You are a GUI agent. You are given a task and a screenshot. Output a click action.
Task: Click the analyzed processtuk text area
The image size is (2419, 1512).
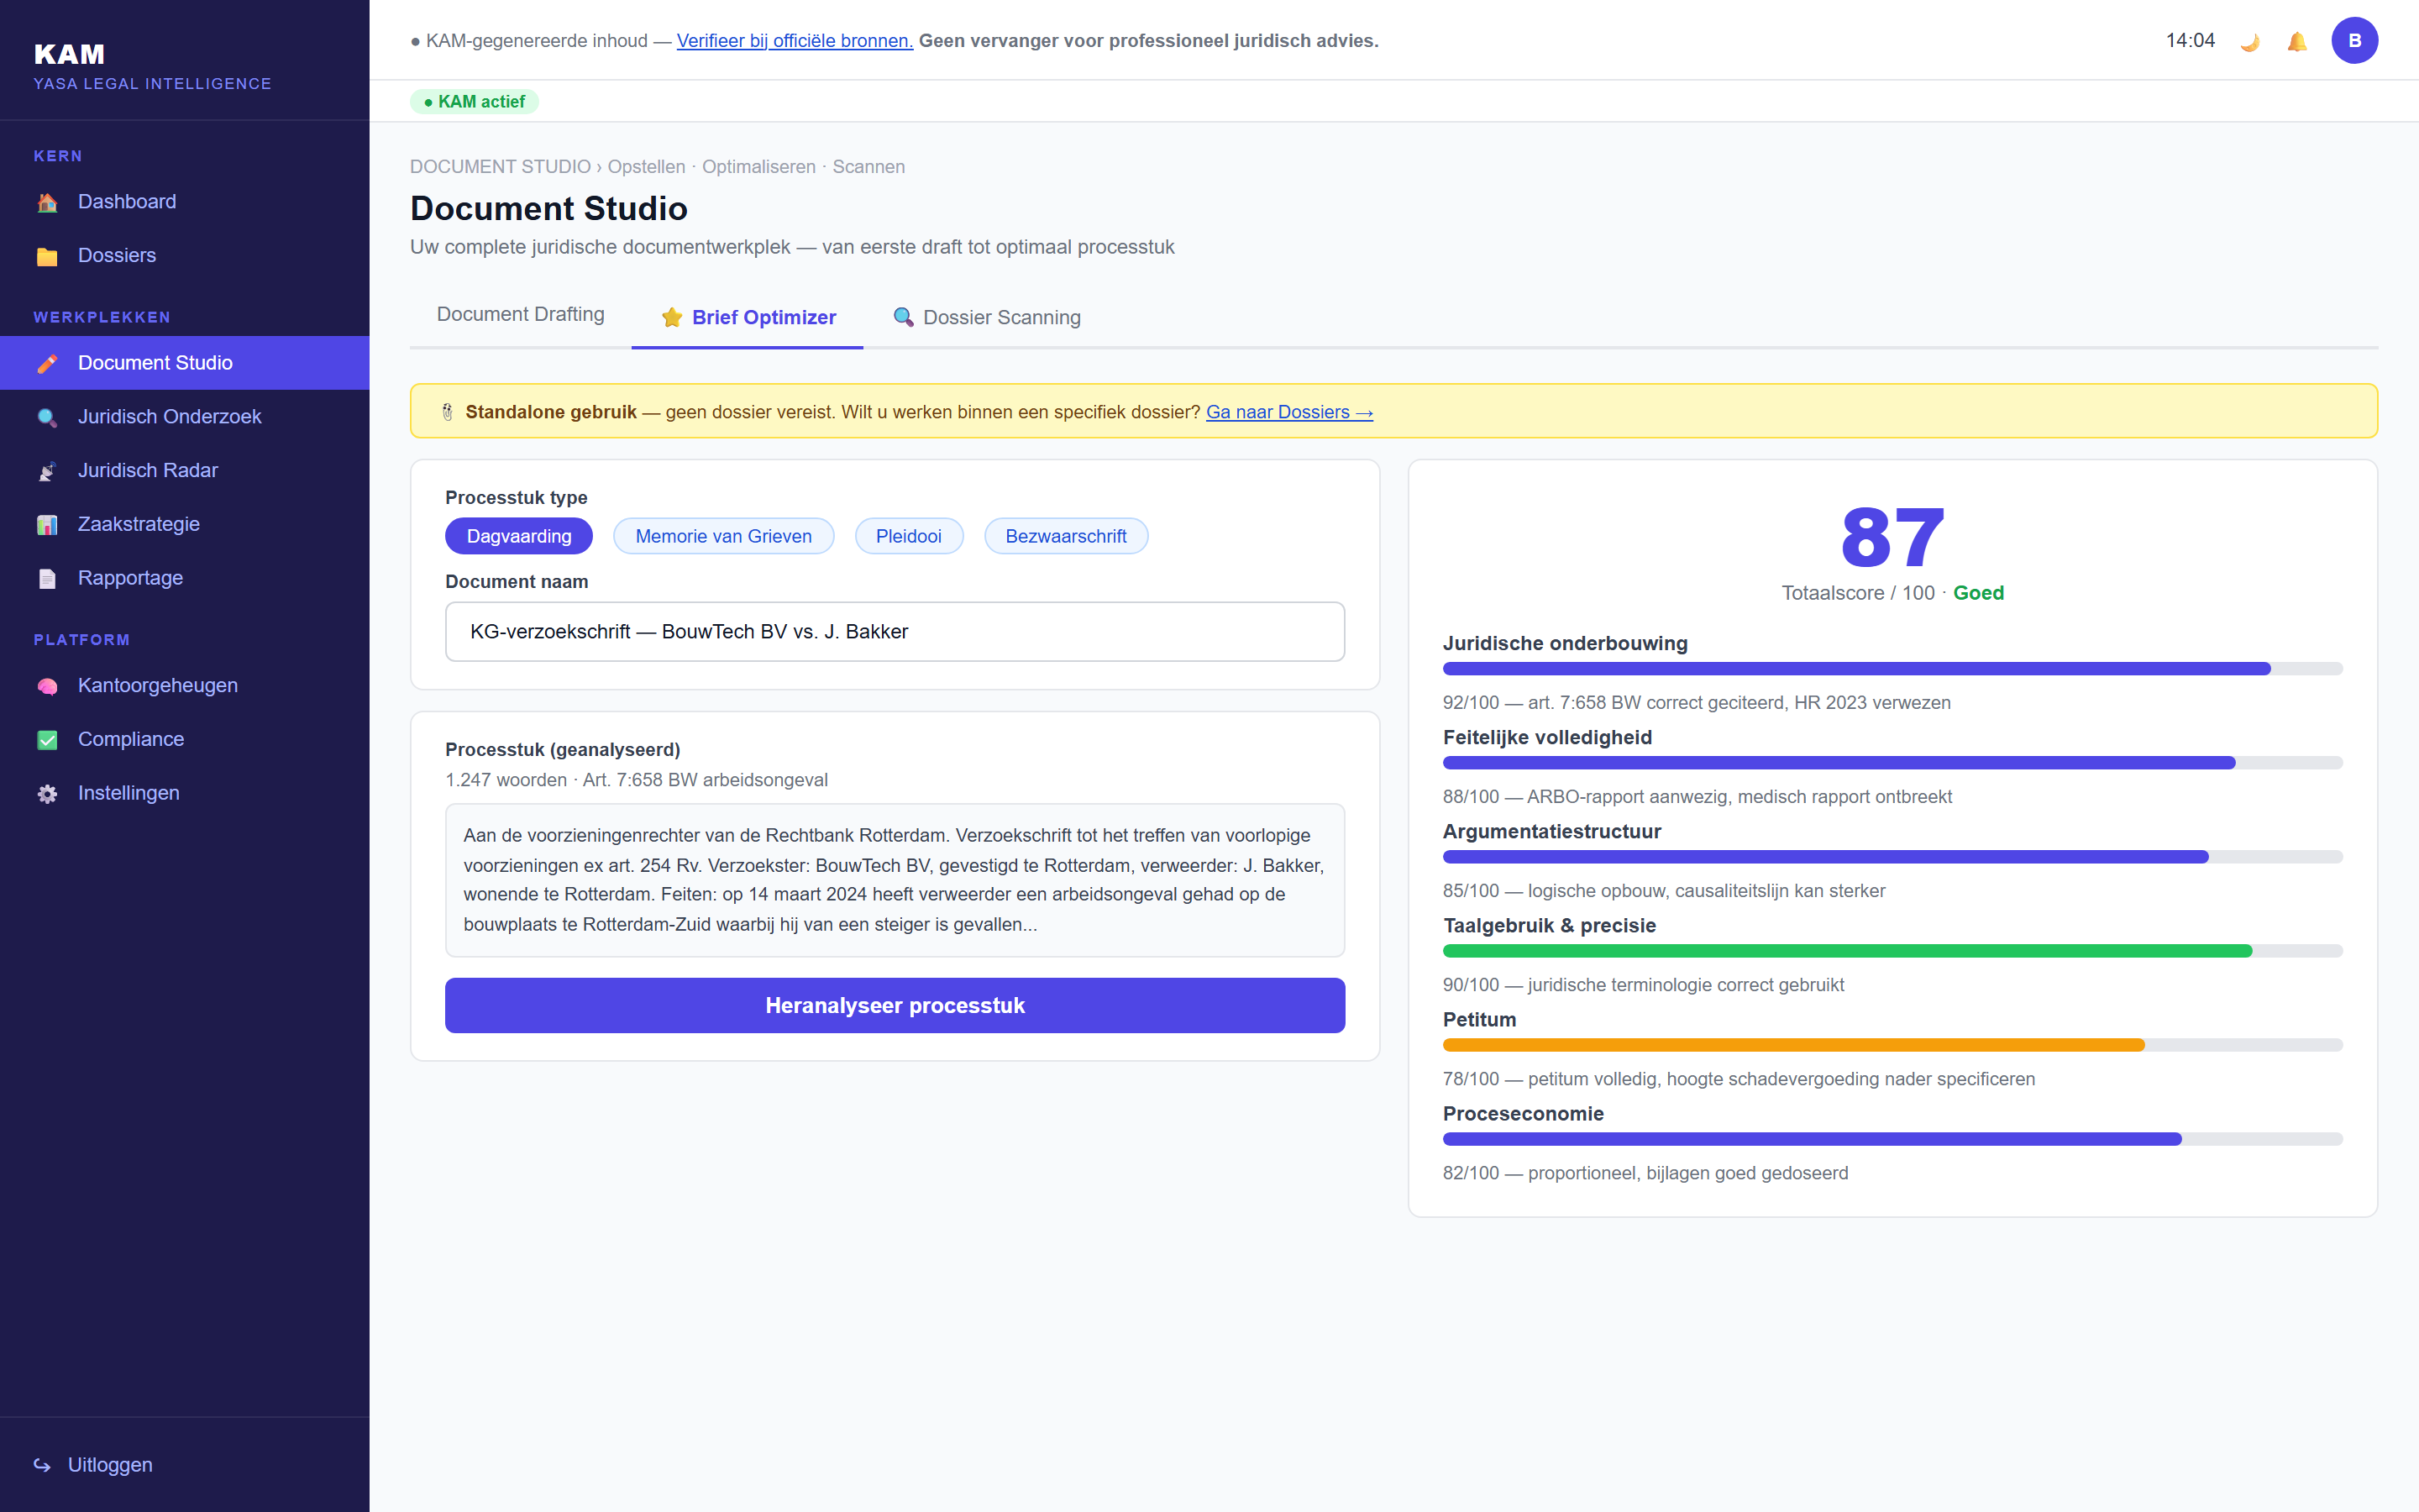pyautogui.click(x=895, y=880)
